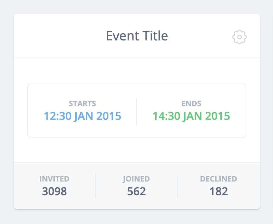
Task: Click the INVITED label
Action: tap(54, 179)
